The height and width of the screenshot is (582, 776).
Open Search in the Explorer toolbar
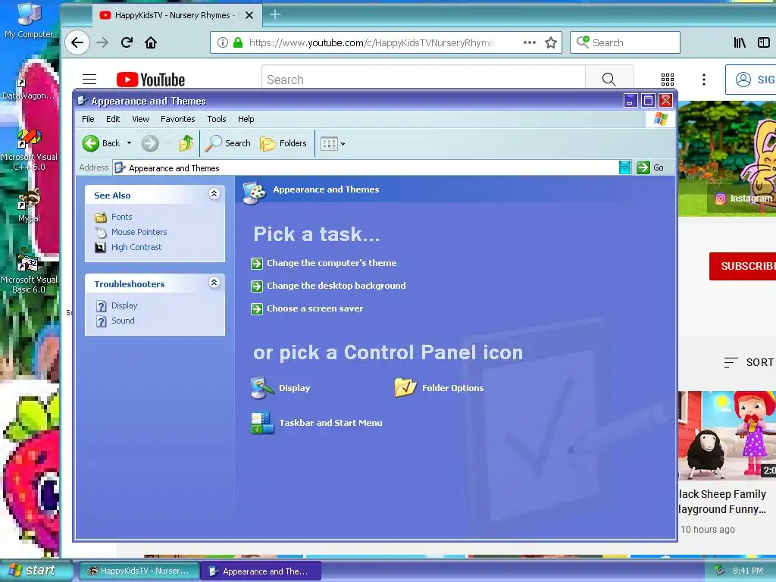(x=227, y=143)
